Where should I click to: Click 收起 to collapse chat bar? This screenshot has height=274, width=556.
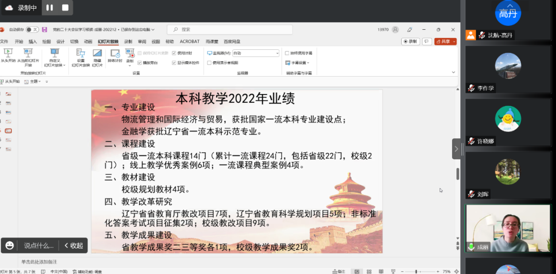click(x=73, y=246)
